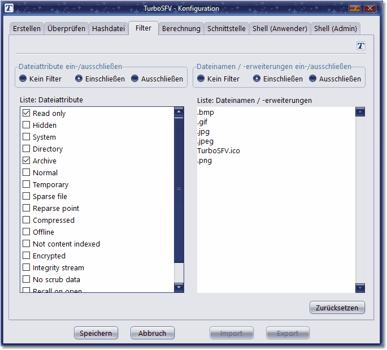Select the TurboSFV.ico entry
The image size is (387, 350).
pyautogui.click(x=219, y=151)
